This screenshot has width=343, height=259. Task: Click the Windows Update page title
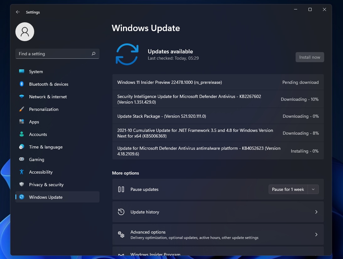coord(146,28)
